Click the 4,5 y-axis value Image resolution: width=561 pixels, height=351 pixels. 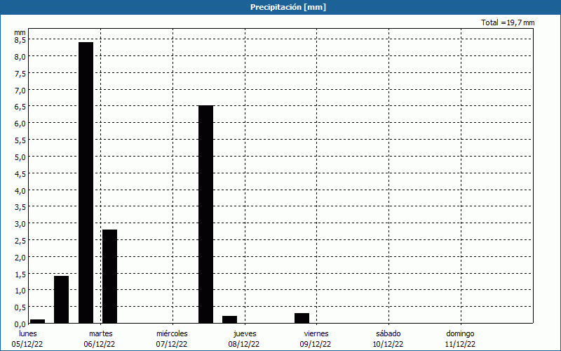point(20,173)
